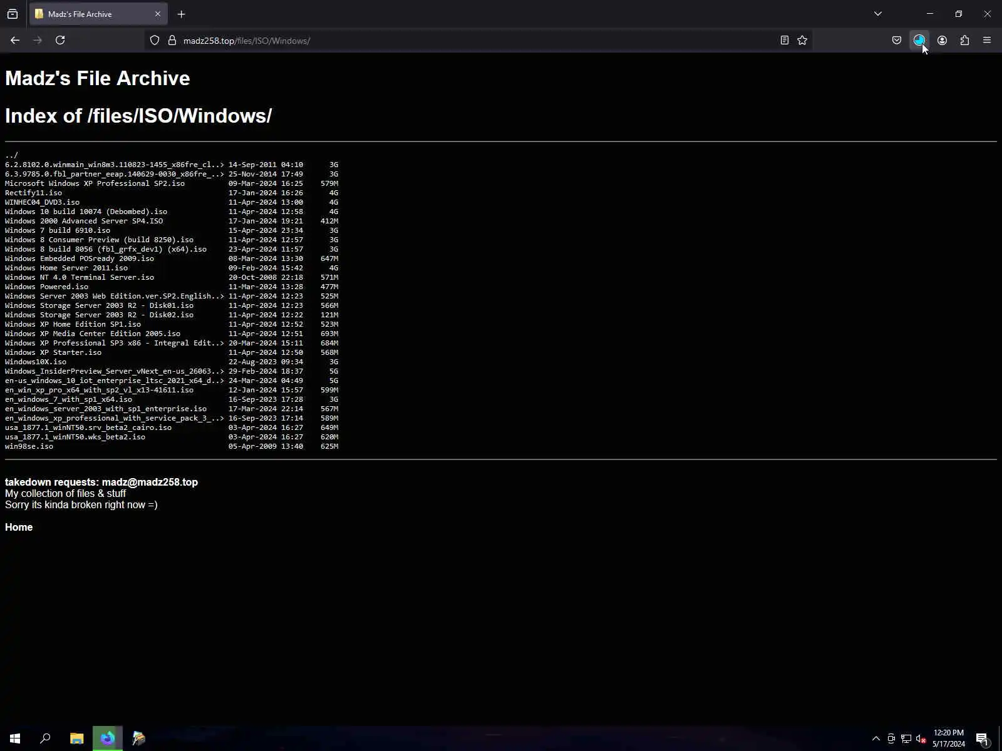The image size is (1002, 751).
Task: Download Windows NT 4.0 Terminal Server.iso
Action: 80,277
